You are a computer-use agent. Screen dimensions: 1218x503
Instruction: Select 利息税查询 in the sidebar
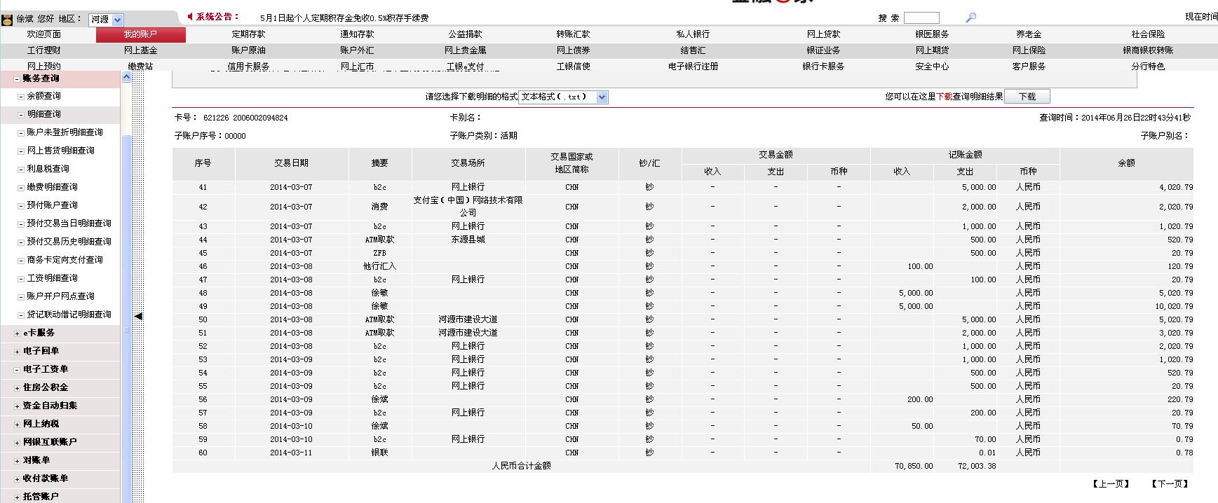coord(48,170)
